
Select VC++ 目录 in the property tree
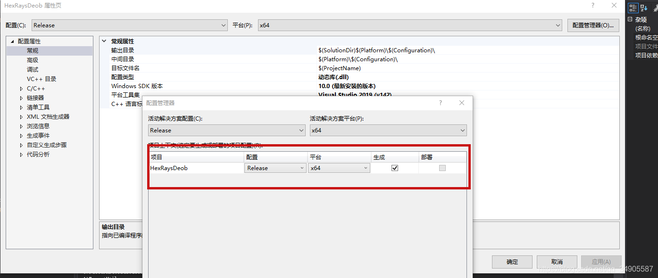42,79
